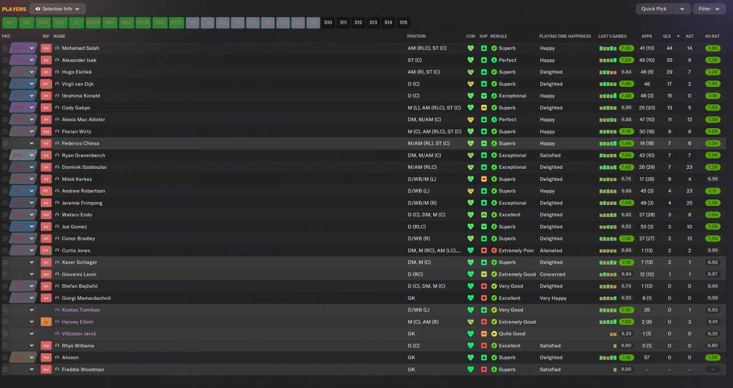The height and width of the screenshot is (388, 733).
Task: Click the sharpness icon for Ibrahima Konaté
Action: click(484, 96)
